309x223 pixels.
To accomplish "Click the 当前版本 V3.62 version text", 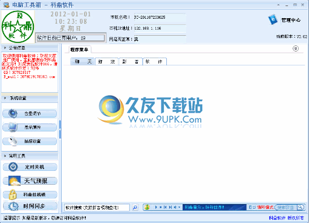I will click(x=291, y=36).
